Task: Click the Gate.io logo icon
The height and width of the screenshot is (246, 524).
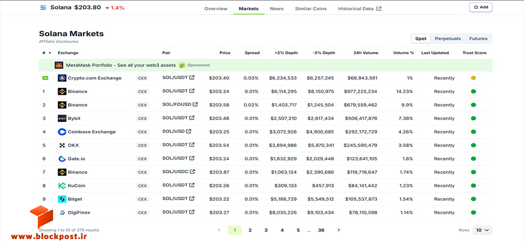Action: (x=62, y=158)
